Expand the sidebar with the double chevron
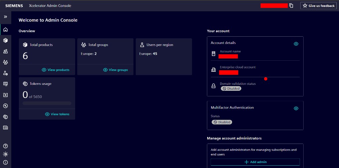 5,17
